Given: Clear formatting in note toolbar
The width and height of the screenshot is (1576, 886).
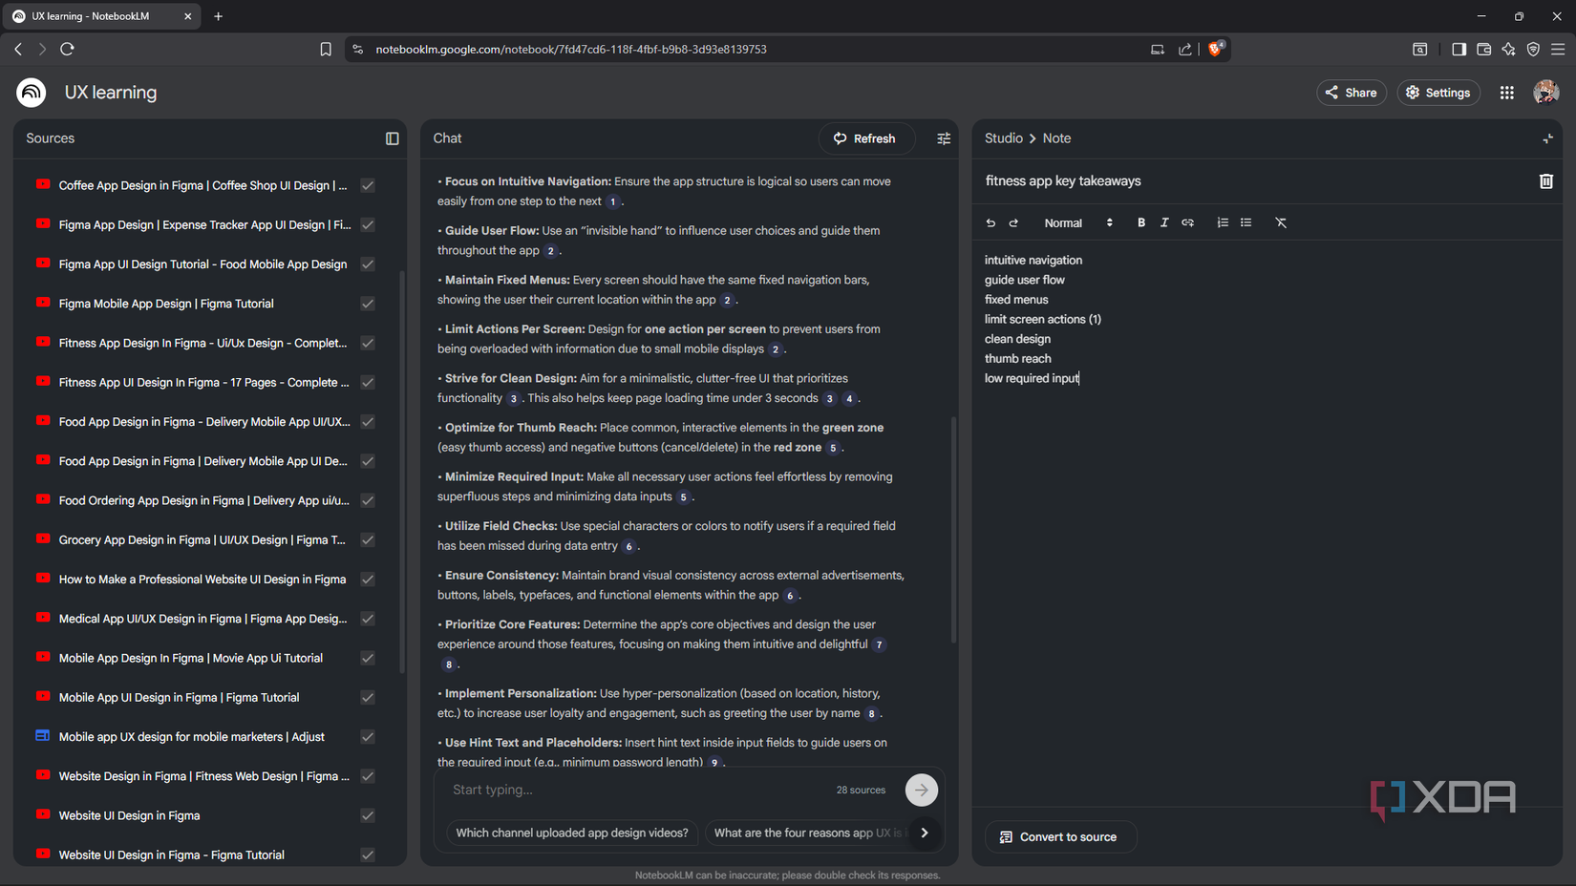Looking at the screenshot, I should pyautogui.click(x=1281, y=222).
